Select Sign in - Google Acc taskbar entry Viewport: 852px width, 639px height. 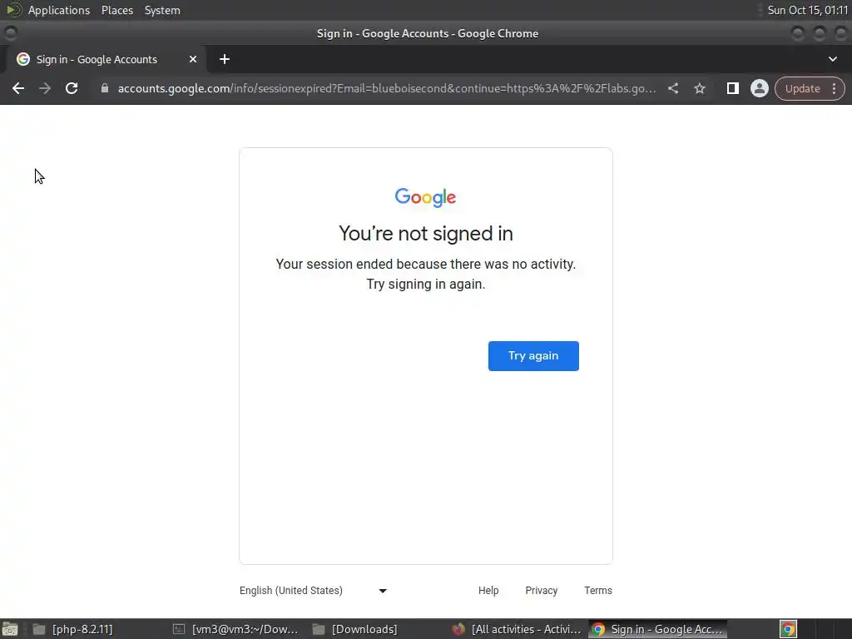(x=657, y=629)
